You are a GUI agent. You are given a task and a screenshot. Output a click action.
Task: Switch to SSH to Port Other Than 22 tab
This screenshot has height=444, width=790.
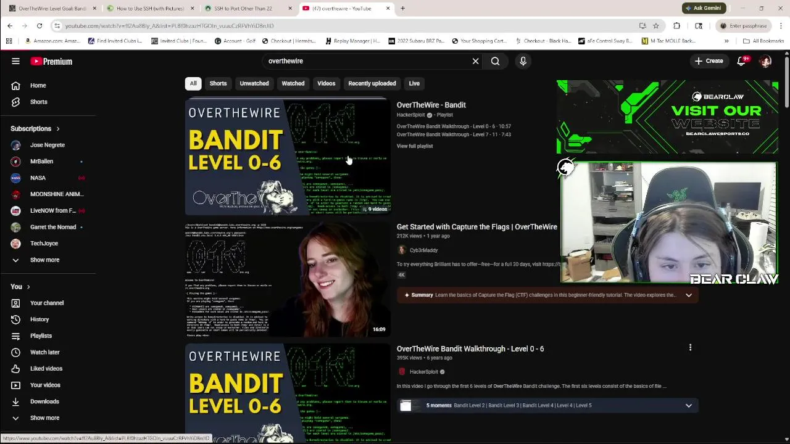tap(247, 9)
